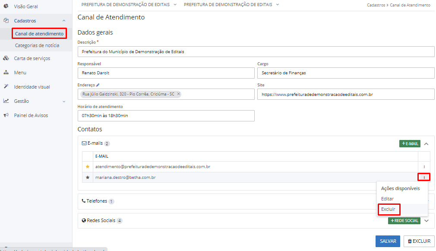Click the pencil icon beside Endereço
Image resolution: width=436 pixels, height=251 pixels.
98,85
